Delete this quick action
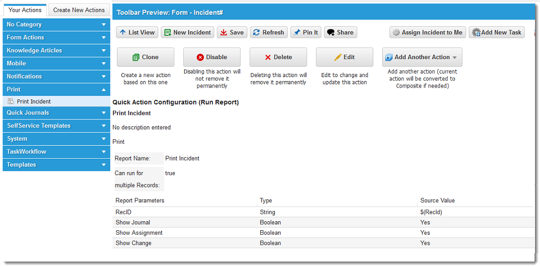This screenshot has height=267, width=540. click(278, 57)
